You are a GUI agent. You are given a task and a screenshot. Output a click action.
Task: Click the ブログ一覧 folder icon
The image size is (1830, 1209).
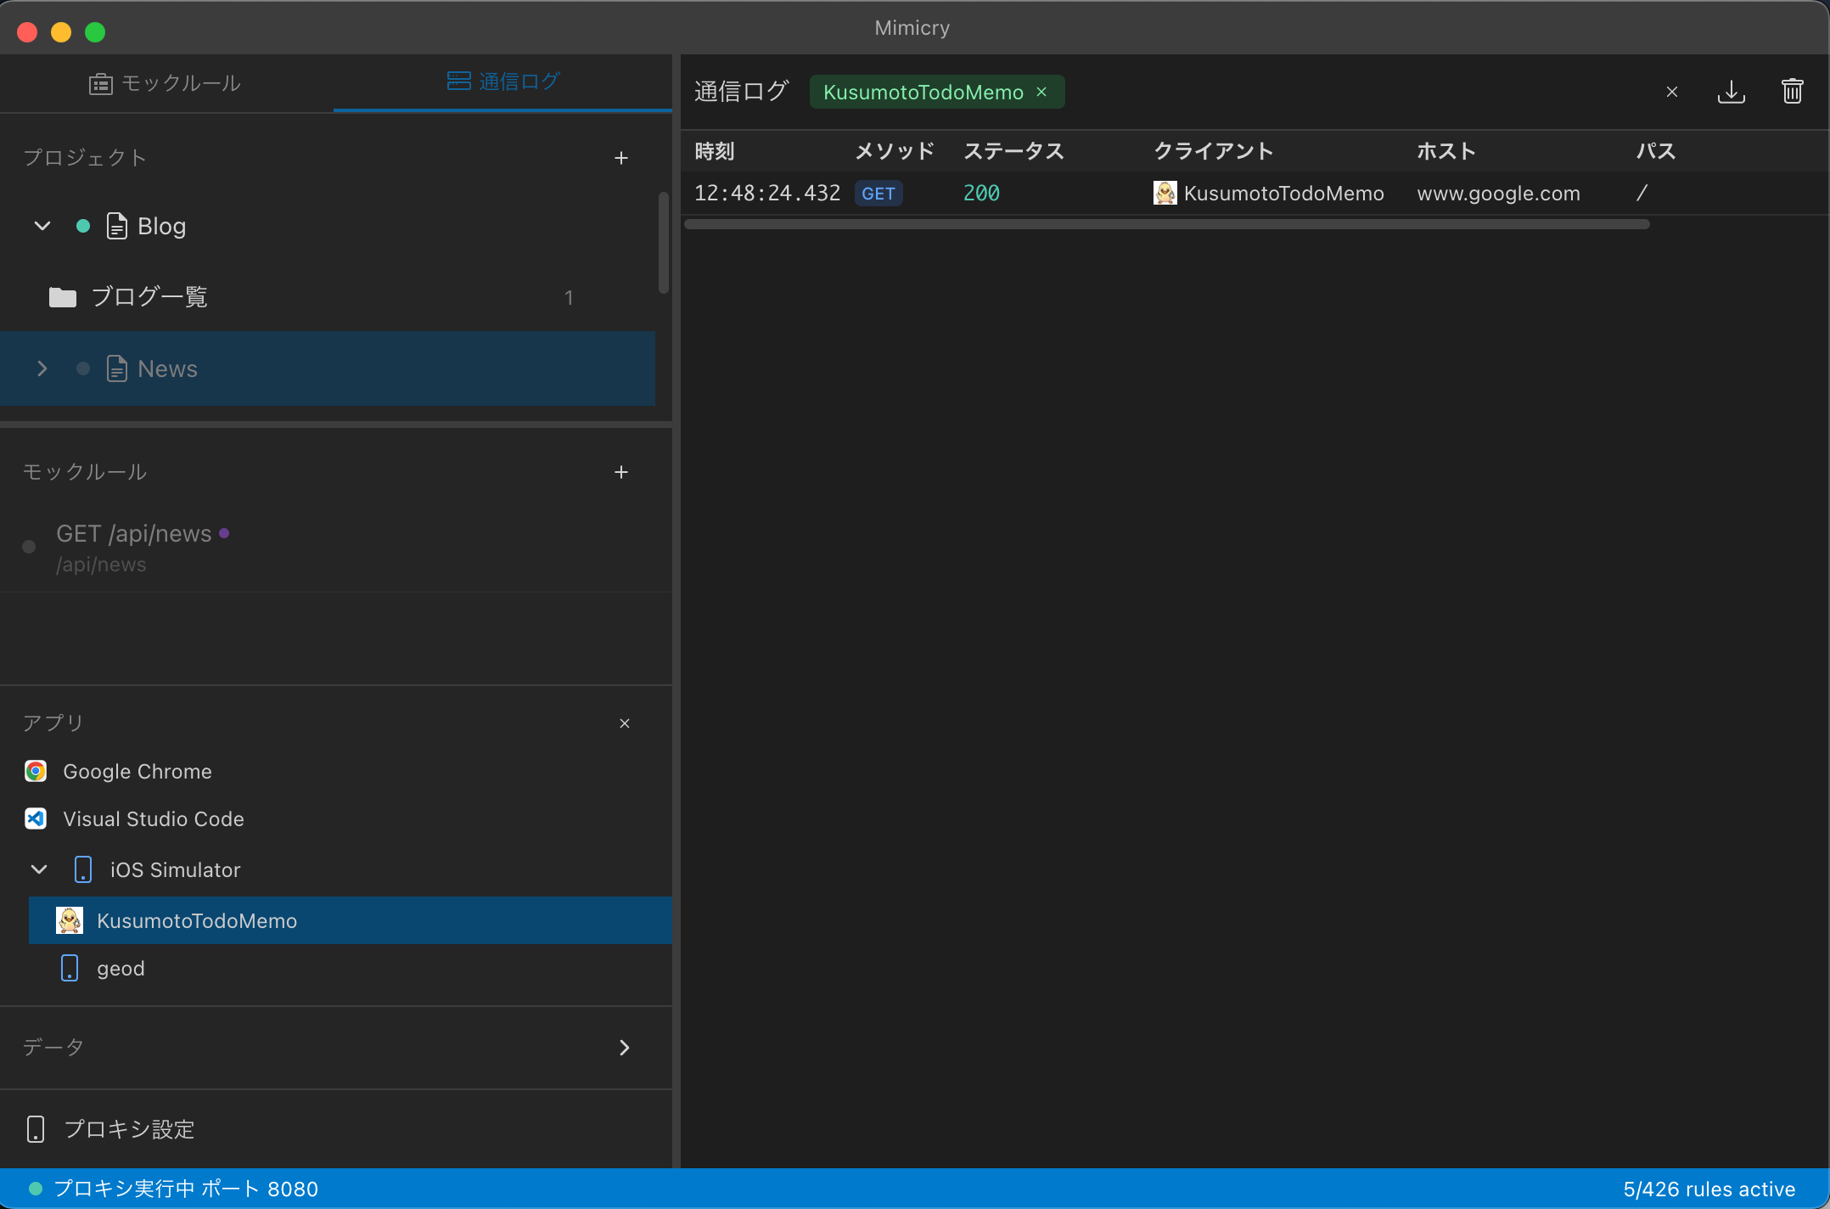click(63, 297)
